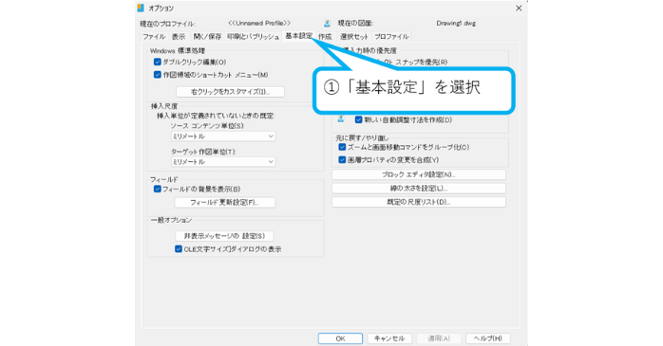This screenshot has width=663, height=346.
Task: Click 右クリックをカスタマイズ(I)... button
Action: tap(231, 92)
